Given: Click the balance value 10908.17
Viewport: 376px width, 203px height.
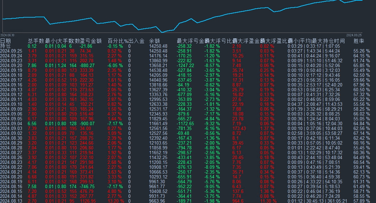Looking at the screenshot, I should coord(158,167).
